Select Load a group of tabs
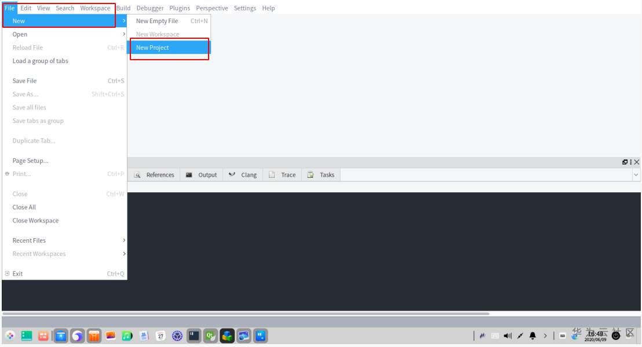 click(x=65, y=61)
